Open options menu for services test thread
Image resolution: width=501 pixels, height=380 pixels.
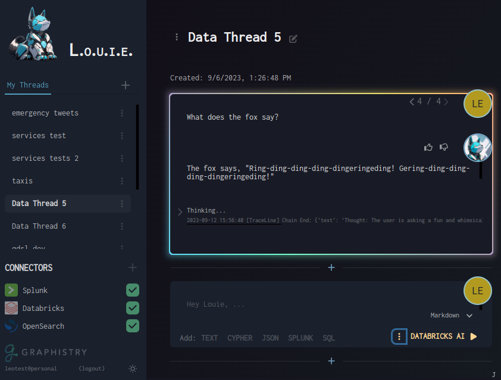[122, 136]
